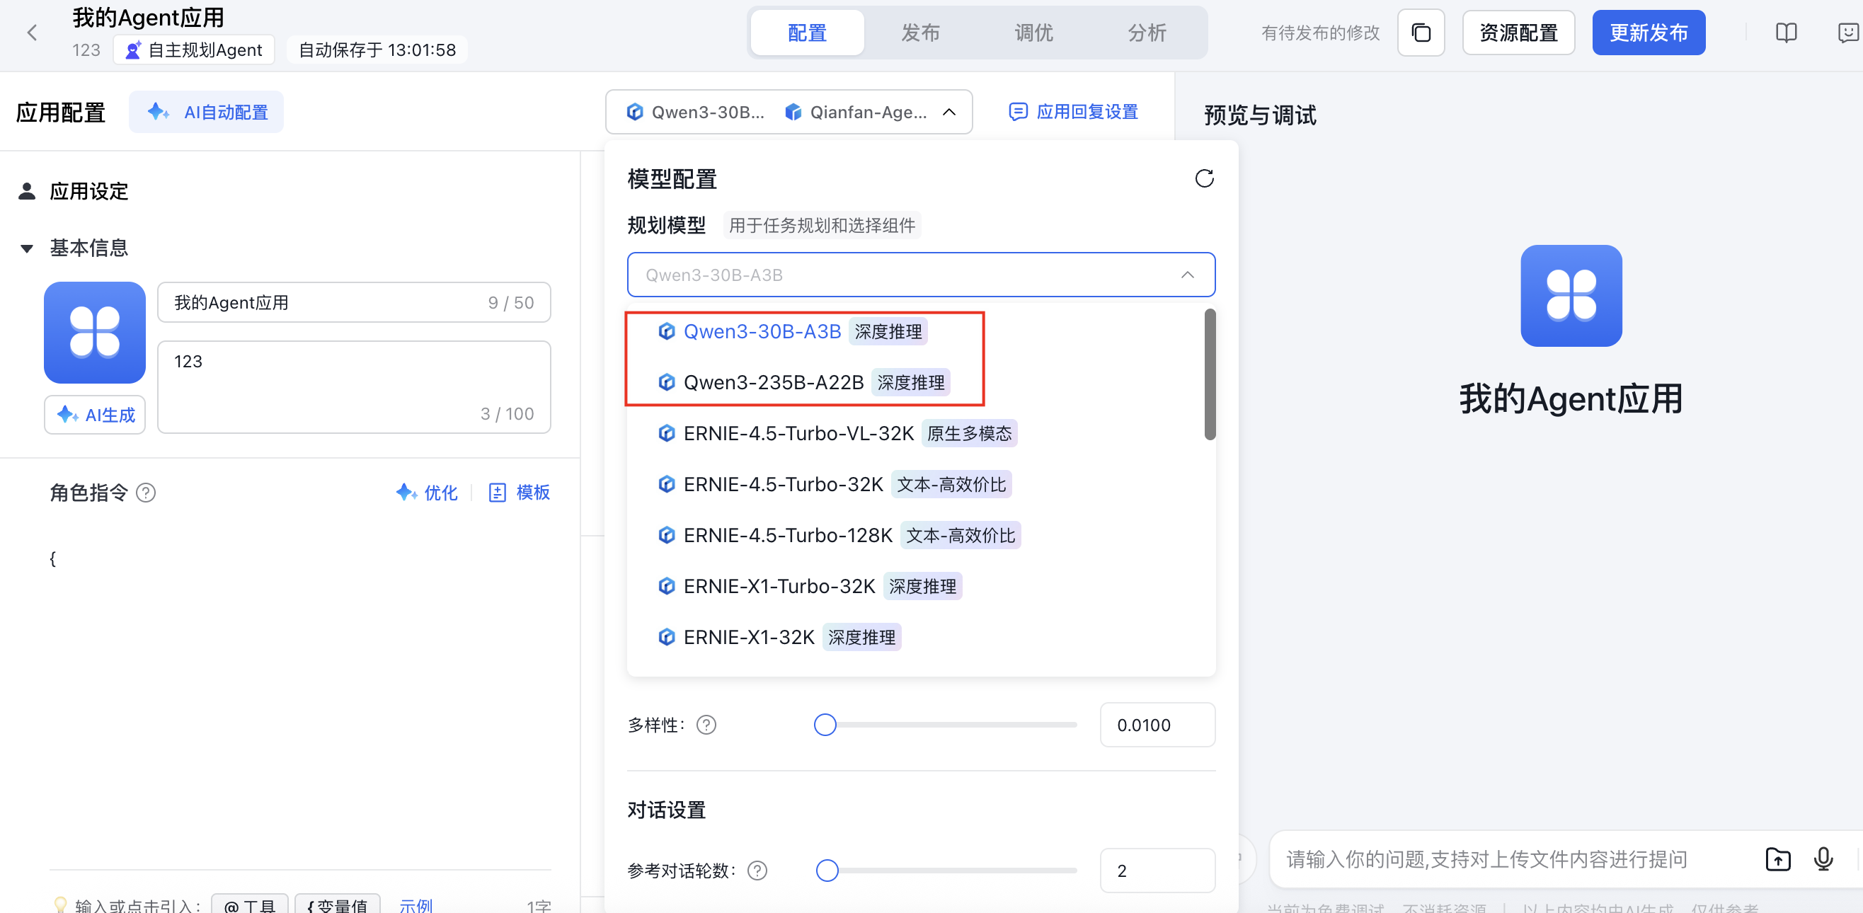Click the 参考对话轮数 slider handle
Image resolution: width=1863 pixels, height=913 pixels.
point(827,871)
